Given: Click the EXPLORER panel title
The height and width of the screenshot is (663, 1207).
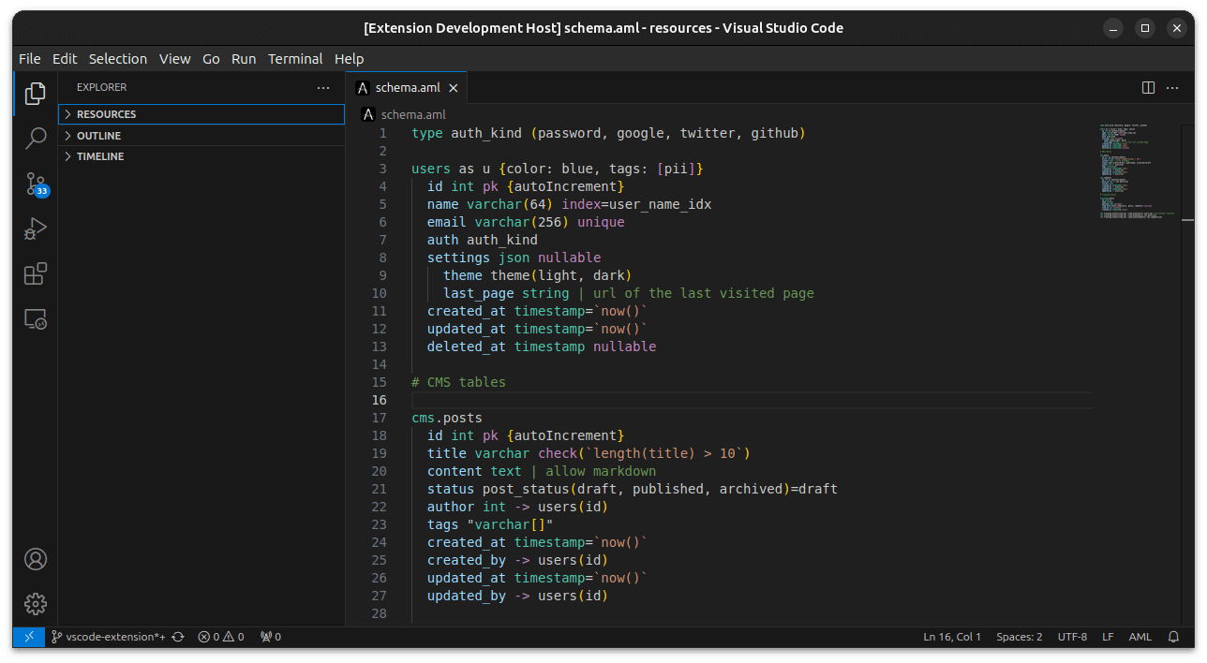Looking at the screenshot, I should pos(101,87).
